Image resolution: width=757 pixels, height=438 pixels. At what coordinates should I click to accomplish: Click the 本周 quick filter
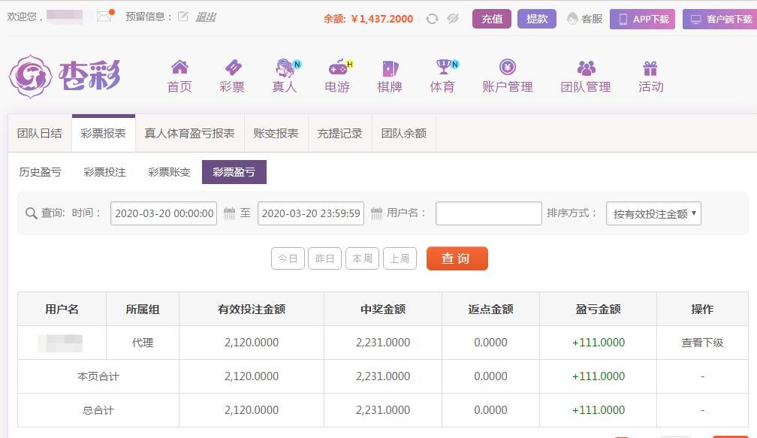tap(362, 258)
